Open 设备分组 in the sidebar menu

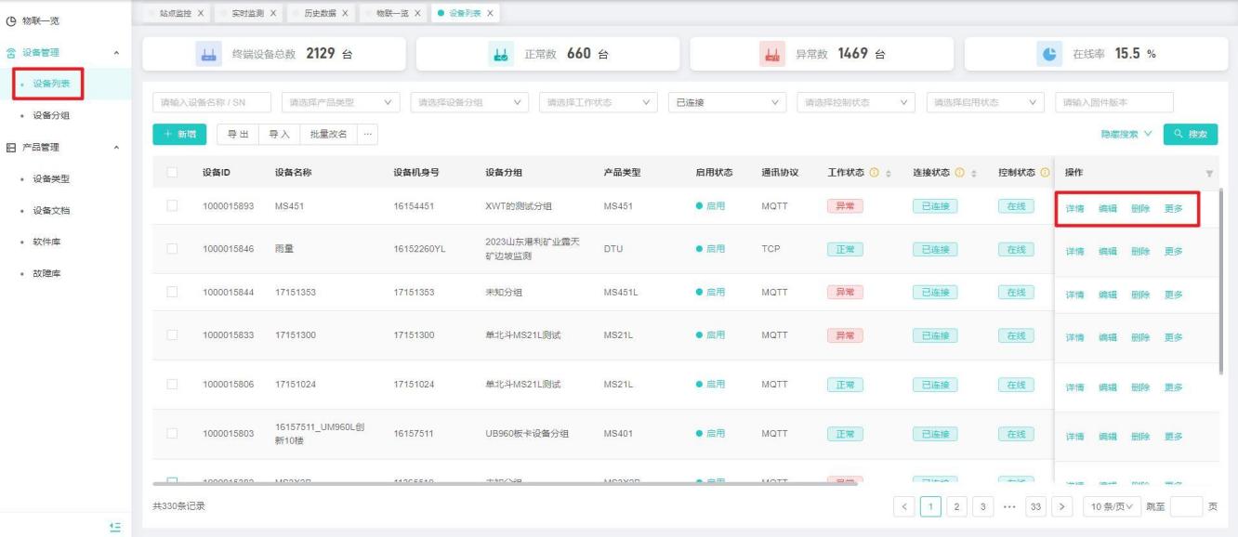pos(51,115)
